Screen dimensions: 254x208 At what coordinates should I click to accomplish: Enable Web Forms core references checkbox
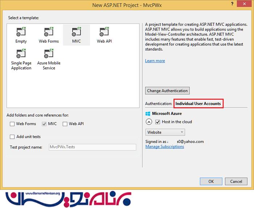[x=12, y=124]
